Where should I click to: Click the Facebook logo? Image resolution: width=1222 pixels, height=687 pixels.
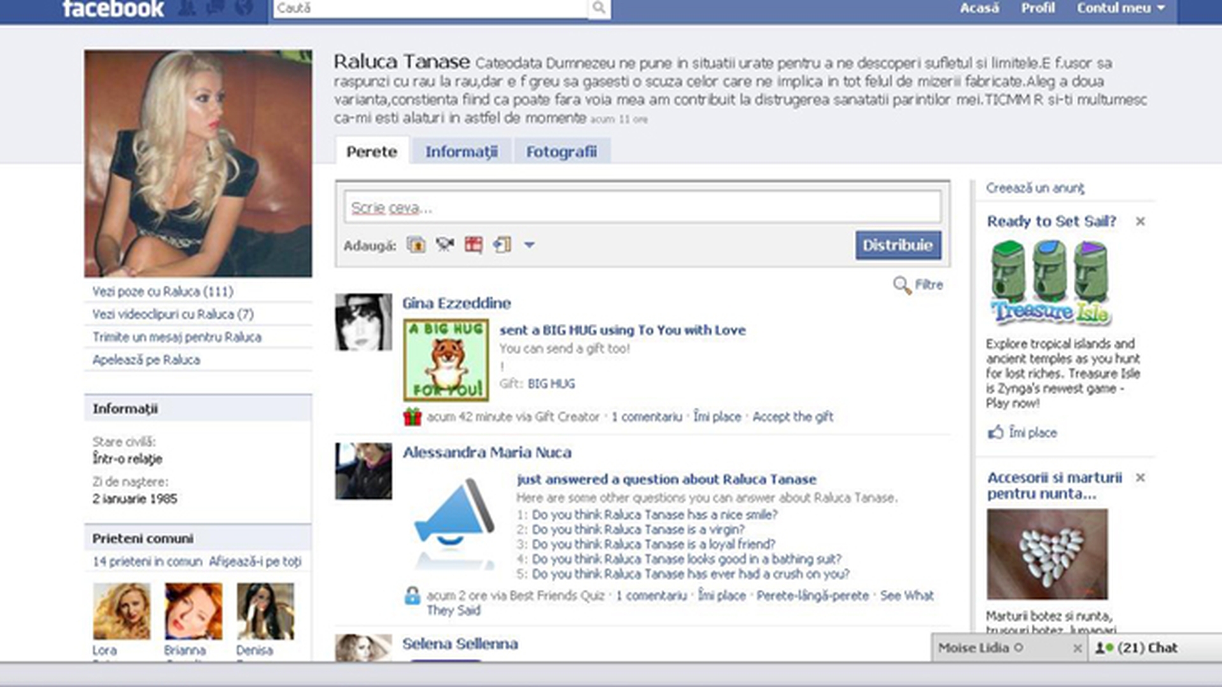(x=113, y=8)
